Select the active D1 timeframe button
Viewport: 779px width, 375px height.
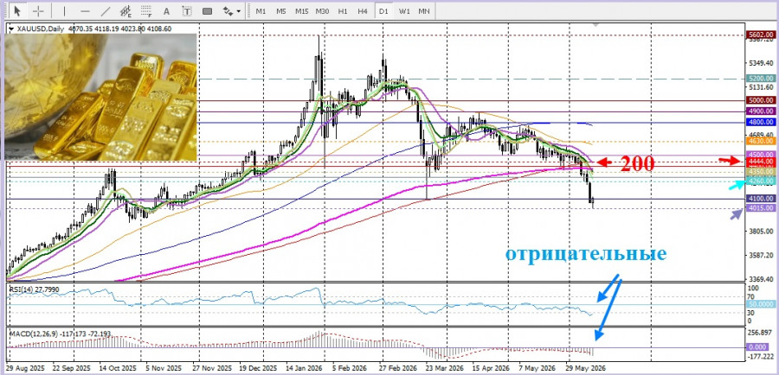(x=383, y=10)
